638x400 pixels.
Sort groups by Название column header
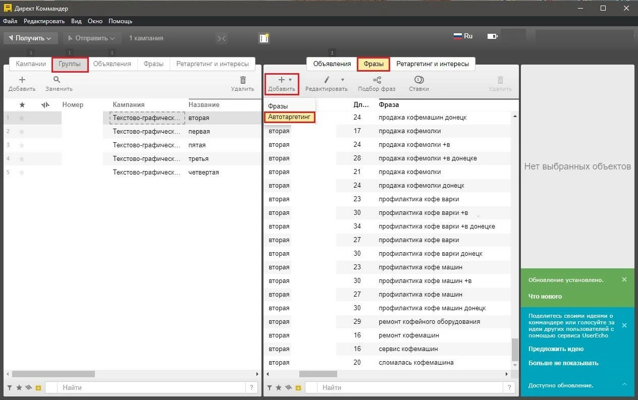(x=204, y=104)
